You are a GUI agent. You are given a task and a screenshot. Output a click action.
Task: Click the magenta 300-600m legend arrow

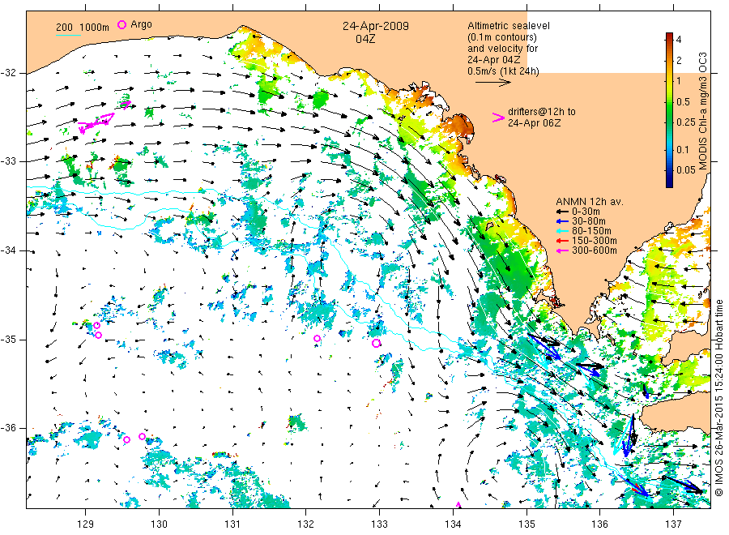(563, 250)
